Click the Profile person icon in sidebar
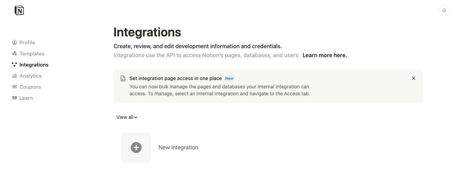Screen dimensions: 466x174 [x=15, y=43]
